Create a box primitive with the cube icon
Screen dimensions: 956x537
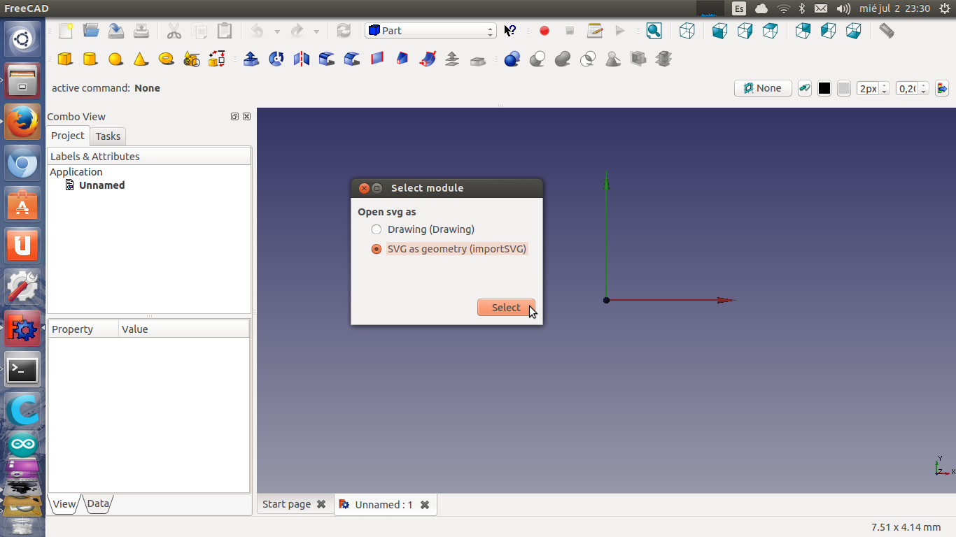tap(65, 59)
